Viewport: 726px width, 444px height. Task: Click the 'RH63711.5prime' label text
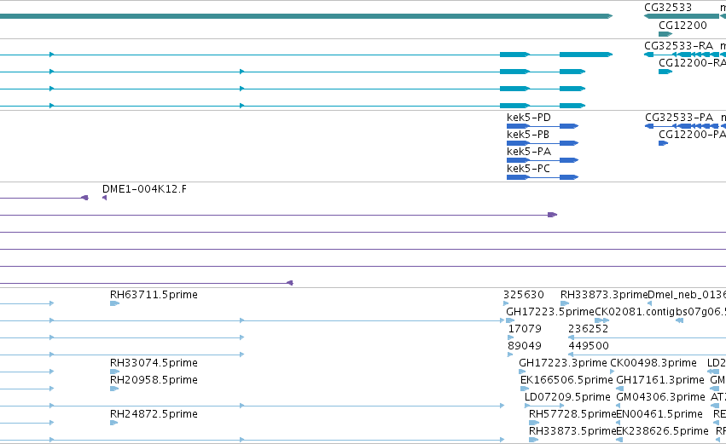click(x=154, y=295)
